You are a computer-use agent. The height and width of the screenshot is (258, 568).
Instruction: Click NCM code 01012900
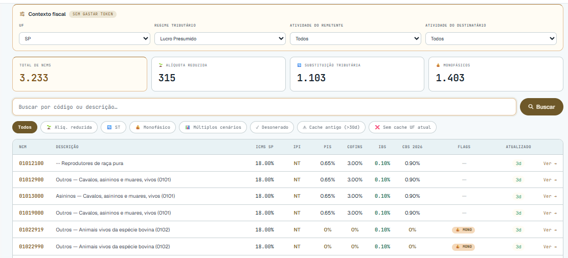[32, 179]
